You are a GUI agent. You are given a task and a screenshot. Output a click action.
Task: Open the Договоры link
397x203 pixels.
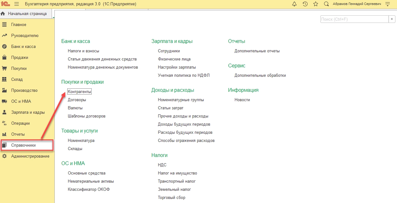(77, 100)
